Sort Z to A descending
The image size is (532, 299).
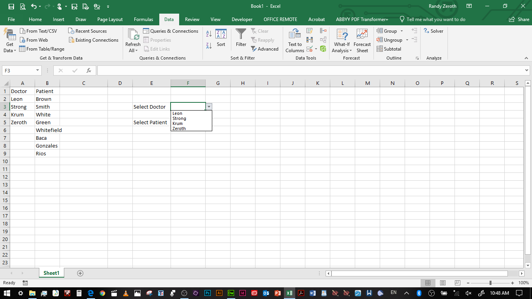pyautogui.click(x=209, y=46)
